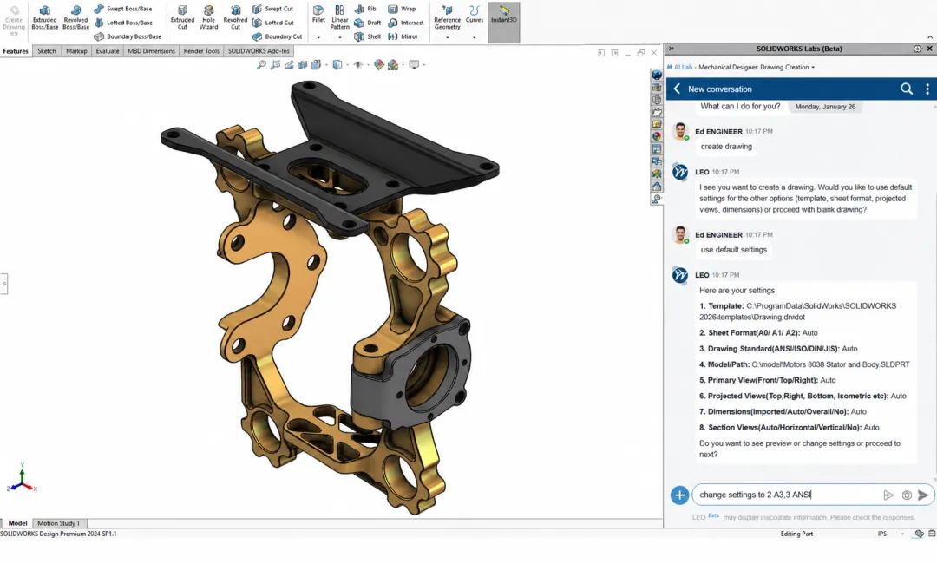Screen dimensions: 937x564
Task: Open Reference Geometry tools
Action: point(447,17)
